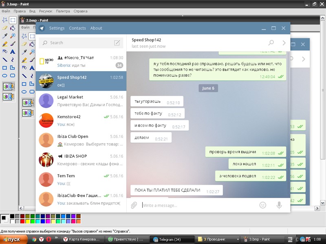Image resolution: width=326 pixels, height=244 pixels.
Task: Select the Airbrush tool in 3.bmp Paint
Action: pos(4,52)
